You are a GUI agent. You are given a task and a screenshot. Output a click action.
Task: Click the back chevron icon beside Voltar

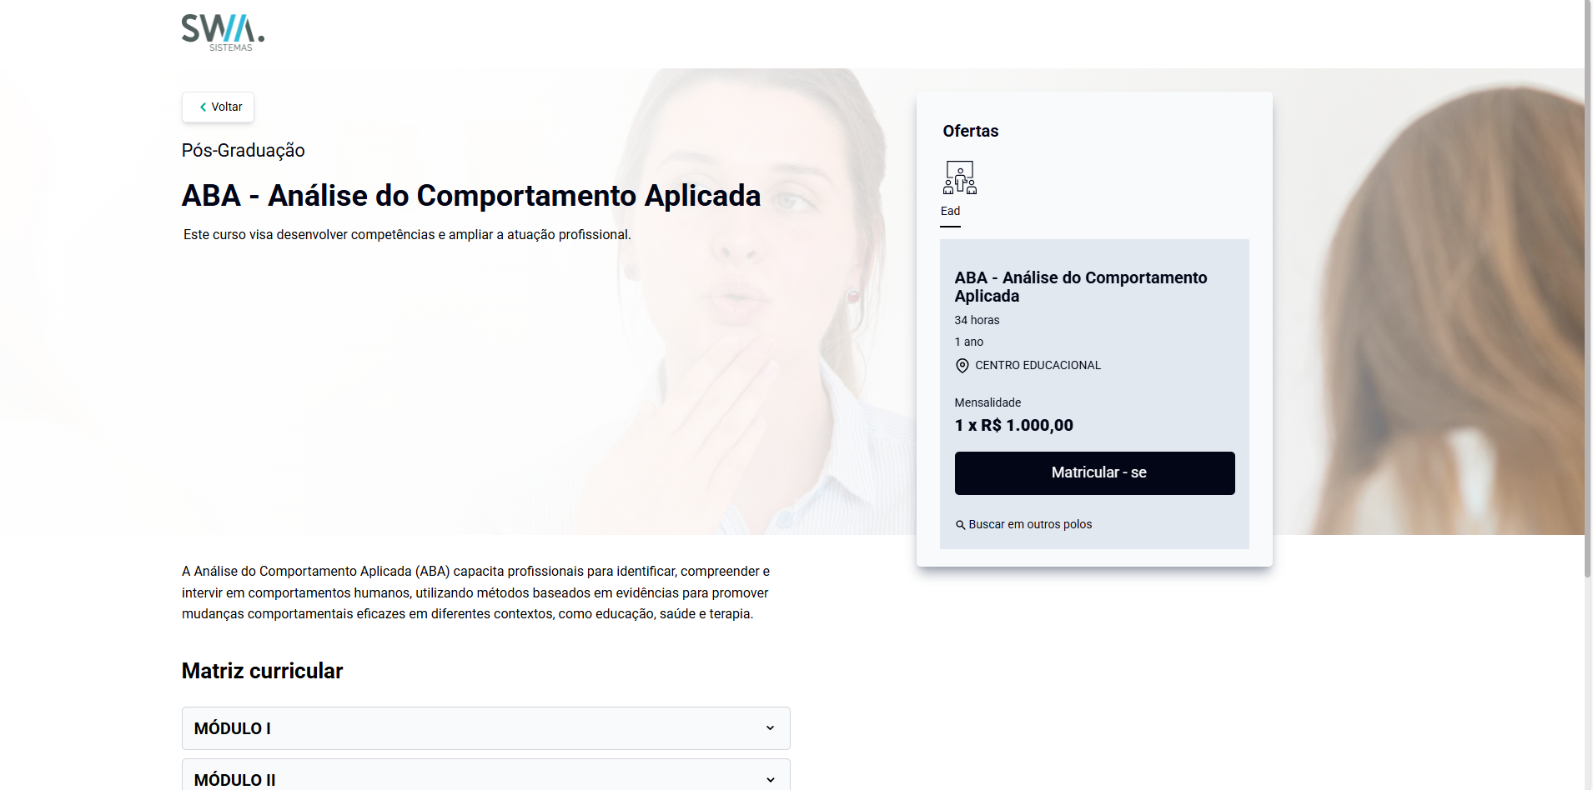pos(203,107)
